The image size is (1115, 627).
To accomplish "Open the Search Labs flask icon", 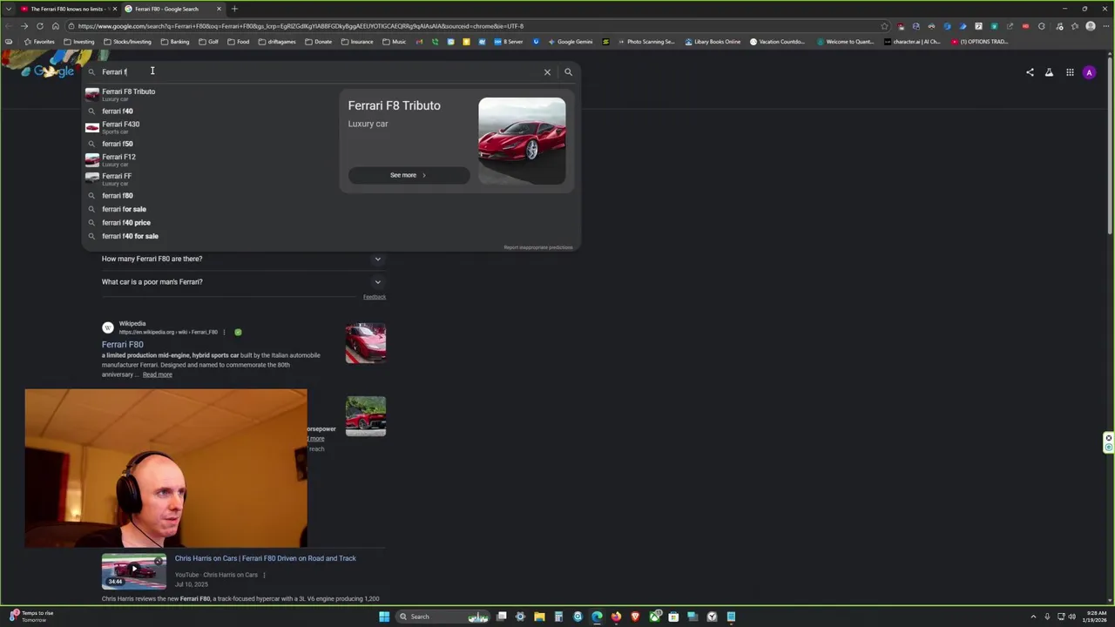I will [x=1049, y=72].
